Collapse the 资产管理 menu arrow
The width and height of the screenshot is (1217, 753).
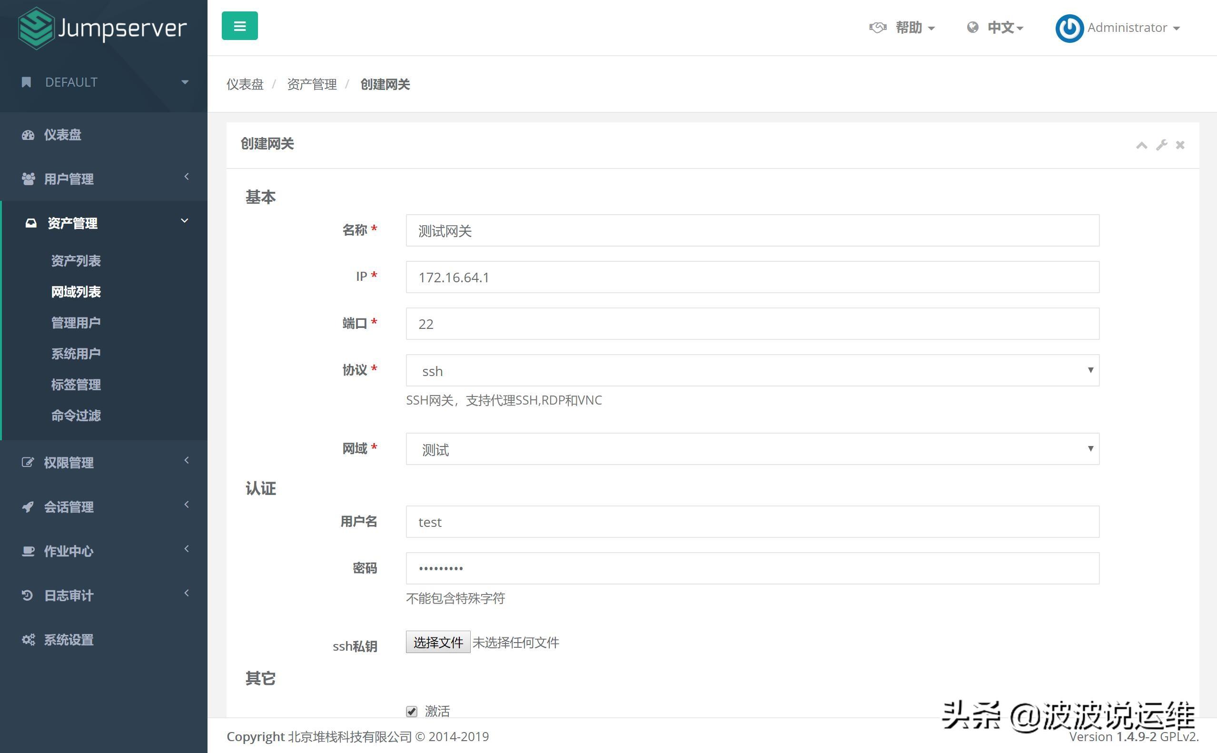[x=184, y=221]
